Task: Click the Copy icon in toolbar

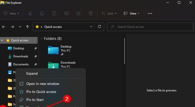Action: click(42, 13)
